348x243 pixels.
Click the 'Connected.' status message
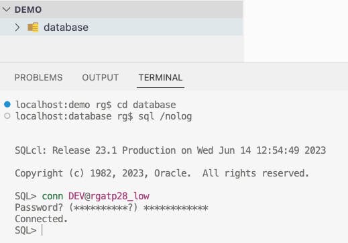coord(41,219)
